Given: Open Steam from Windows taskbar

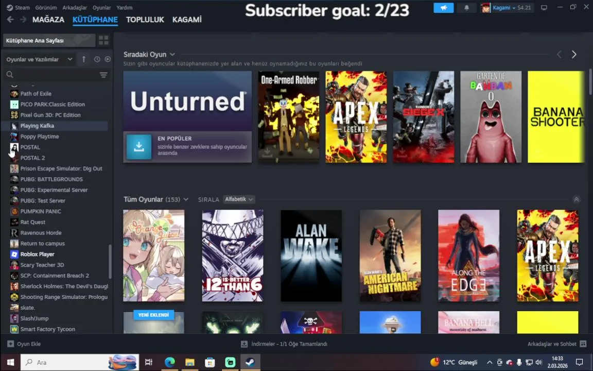Looking at the screenshot, I should [250, 362].
